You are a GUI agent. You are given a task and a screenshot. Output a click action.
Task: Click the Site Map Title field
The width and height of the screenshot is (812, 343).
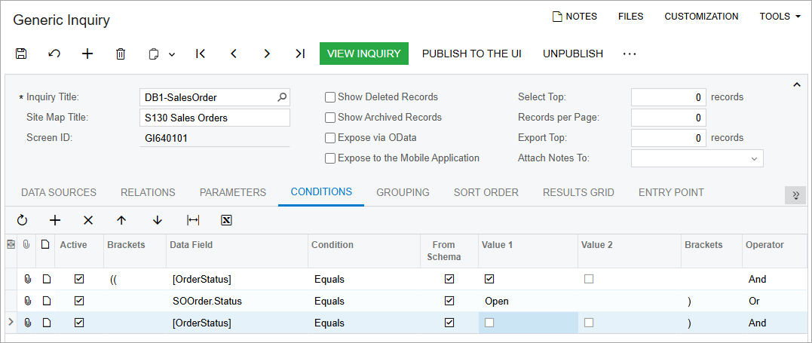[215, 118]
